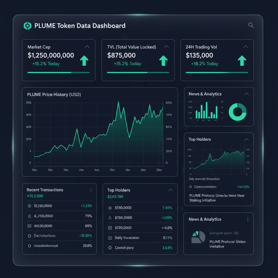This screenshot has height=278, width=278.
Task: Collapse the News & Analytics panel chevron
Action: [247, 94]
